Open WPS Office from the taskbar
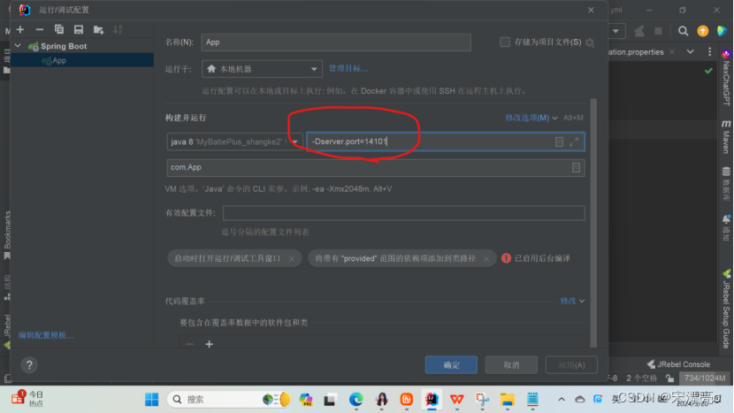The height and width of the screenshot is (413, 734). [457, 400]
